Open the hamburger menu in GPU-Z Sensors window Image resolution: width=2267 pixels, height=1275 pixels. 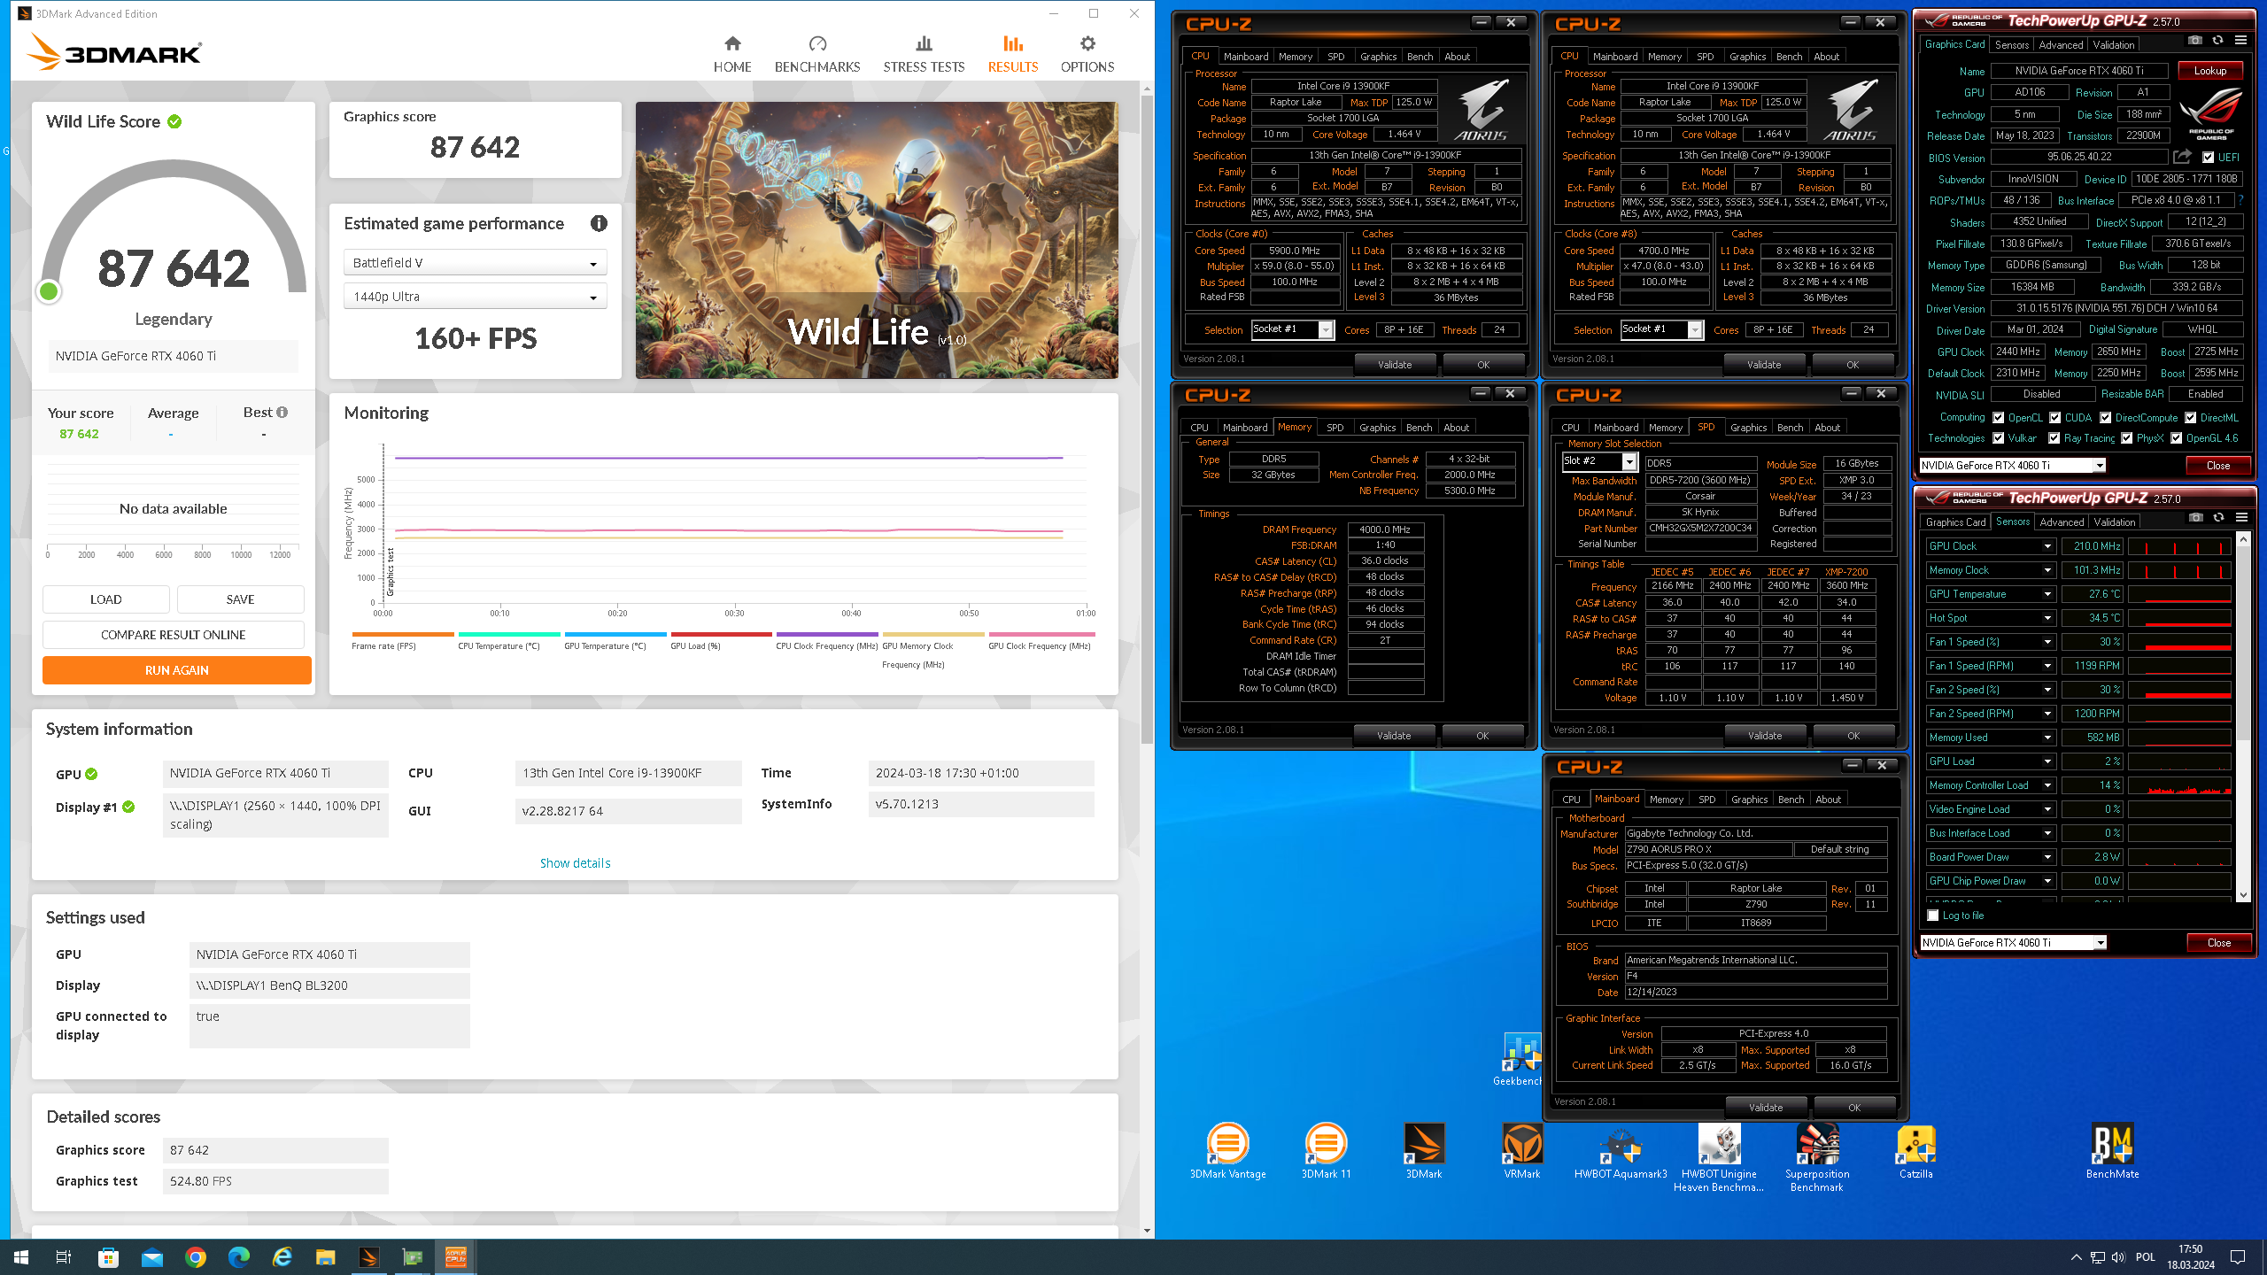point(2241,518)
